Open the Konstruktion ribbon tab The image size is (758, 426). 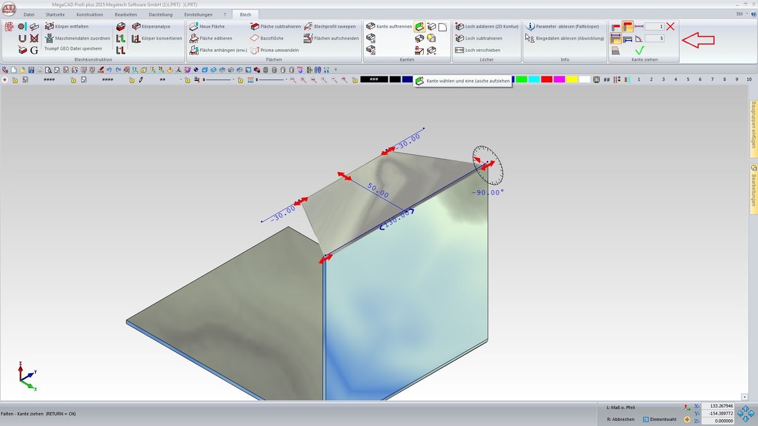89,14
